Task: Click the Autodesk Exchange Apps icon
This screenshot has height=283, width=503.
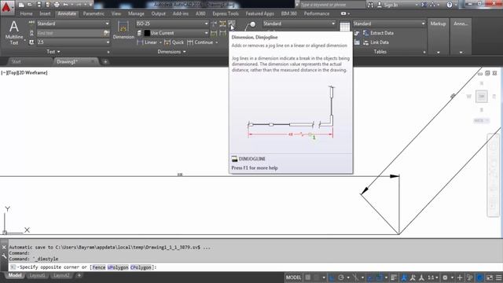Action: pos(424,5)
